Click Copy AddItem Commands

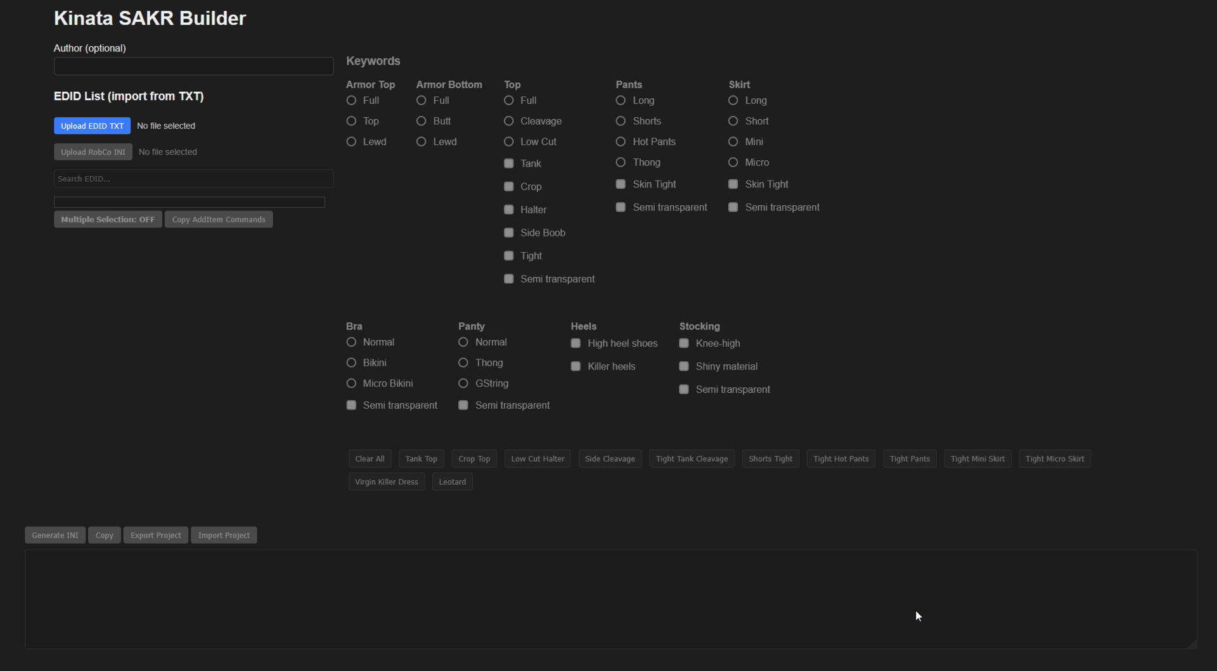219,219
